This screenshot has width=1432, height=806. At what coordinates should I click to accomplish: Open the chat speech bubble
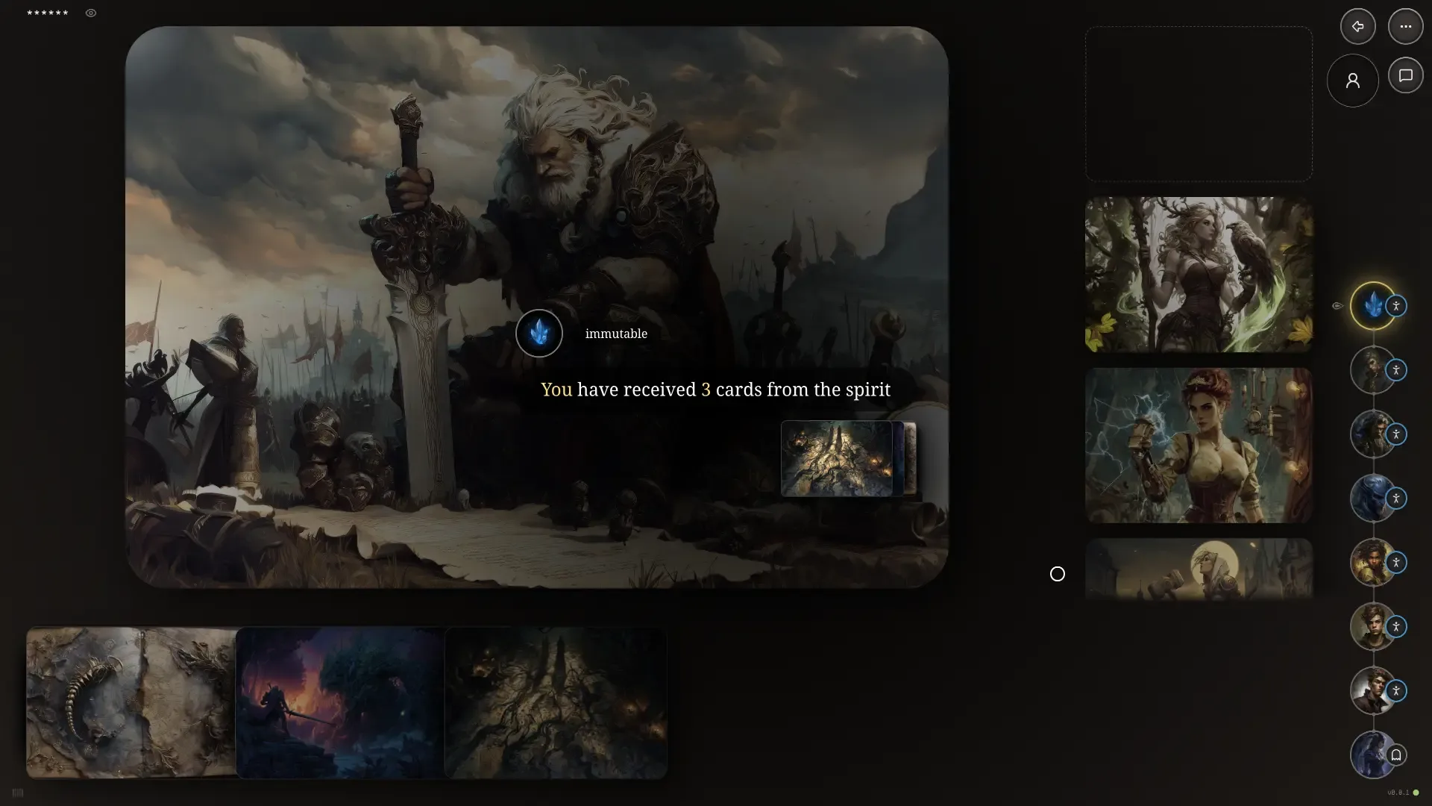pyautogui.click(x=1405, y=76)
